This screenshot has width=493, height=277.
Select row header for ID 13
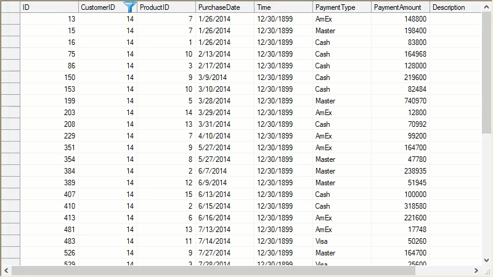(10, 19)
